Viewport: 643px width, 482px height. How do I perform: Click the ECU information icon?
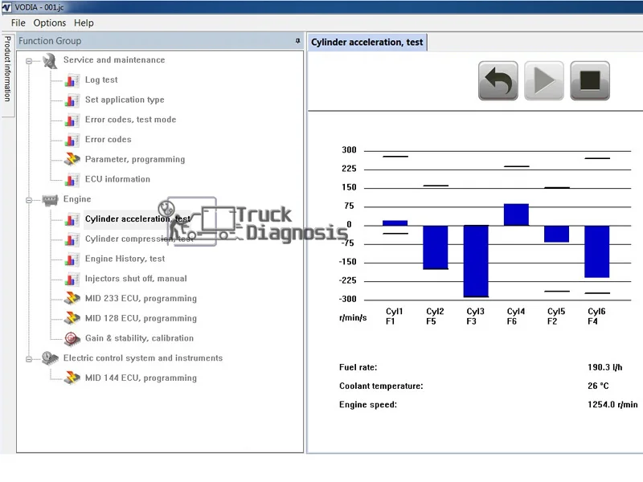coord(72,179)
